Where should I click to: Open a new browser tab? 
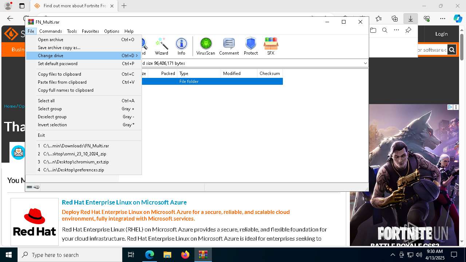(x=124, y=6)
